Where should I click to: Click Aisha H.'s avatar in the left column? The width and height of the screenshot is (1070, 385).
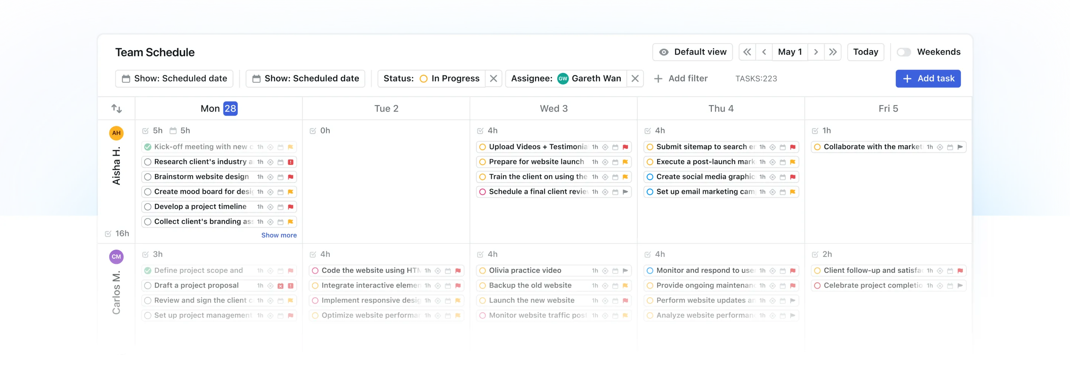tap(116, 133)
